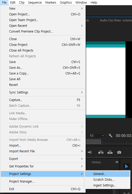132x194 pixels.
Task: Open the Graphics menu
Action: point(66,3)
